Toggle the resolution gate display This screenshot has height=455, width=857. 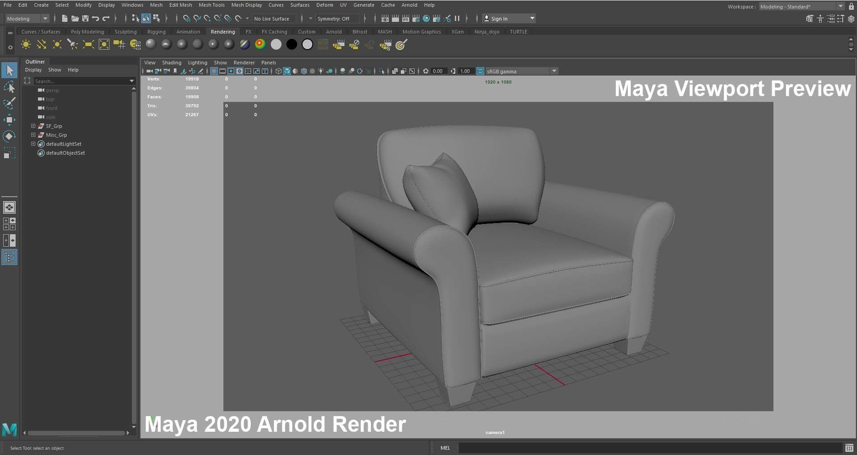click(231, 71)
